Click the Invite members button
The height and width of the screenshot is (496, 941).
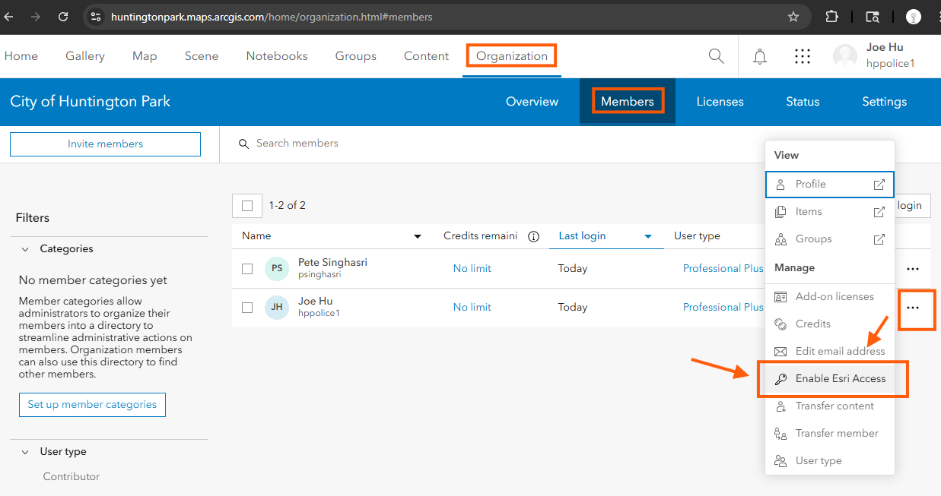click(105, 144)
